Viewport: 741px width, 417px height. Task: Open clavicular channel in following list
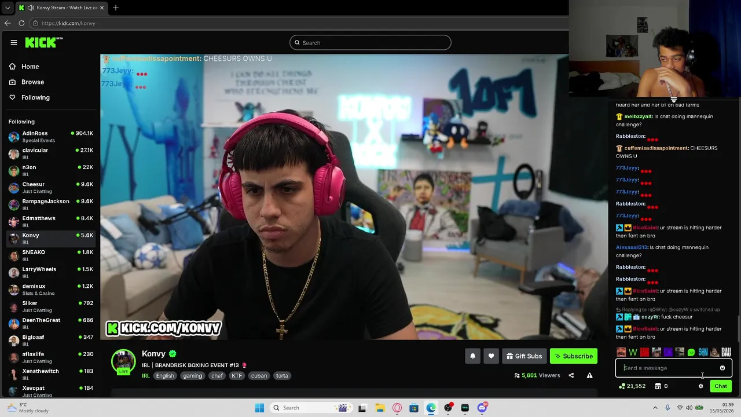[x=50, y=153]
